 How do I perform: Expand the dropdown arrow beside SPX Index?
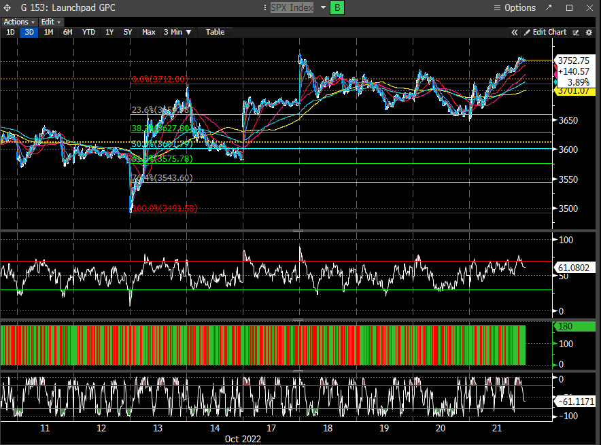323,7
